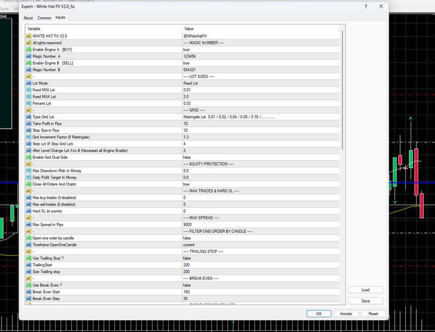Viewport: 435px width, 332px height.
Task: Click the icon beside Lot Mode
Action: pos(28,83)
